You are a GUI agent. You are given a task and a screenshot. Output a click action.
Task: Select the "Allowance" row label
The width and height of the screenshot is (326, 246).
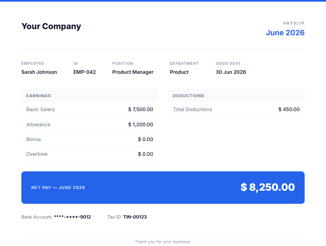(x=38, y=125)
